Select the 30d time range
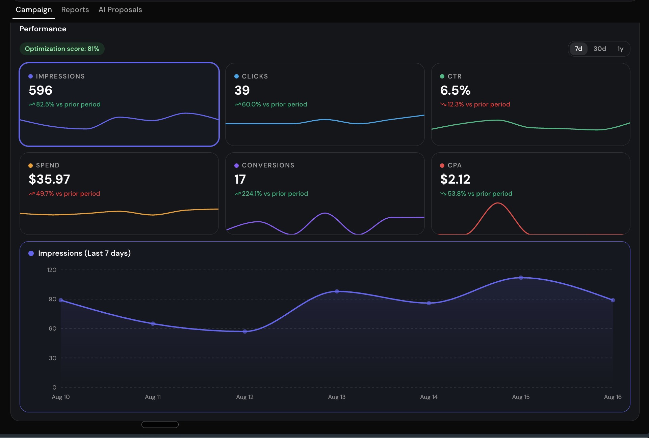Image resolution: width=649 pixels, height=438 pixels. (x=600, y=49)
